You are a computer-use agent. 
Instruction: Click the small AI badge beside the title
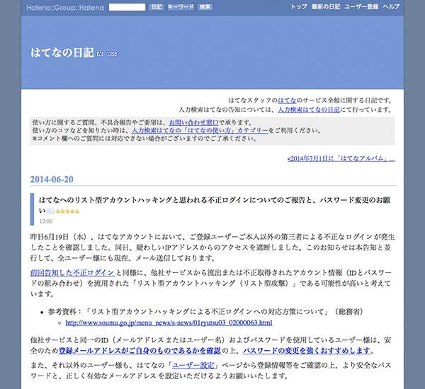[100, 54]
